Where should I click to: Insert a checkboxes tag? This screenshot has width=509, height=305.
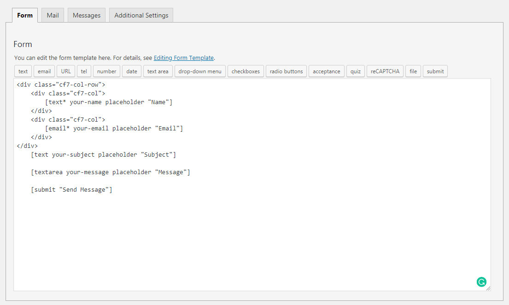246,71
